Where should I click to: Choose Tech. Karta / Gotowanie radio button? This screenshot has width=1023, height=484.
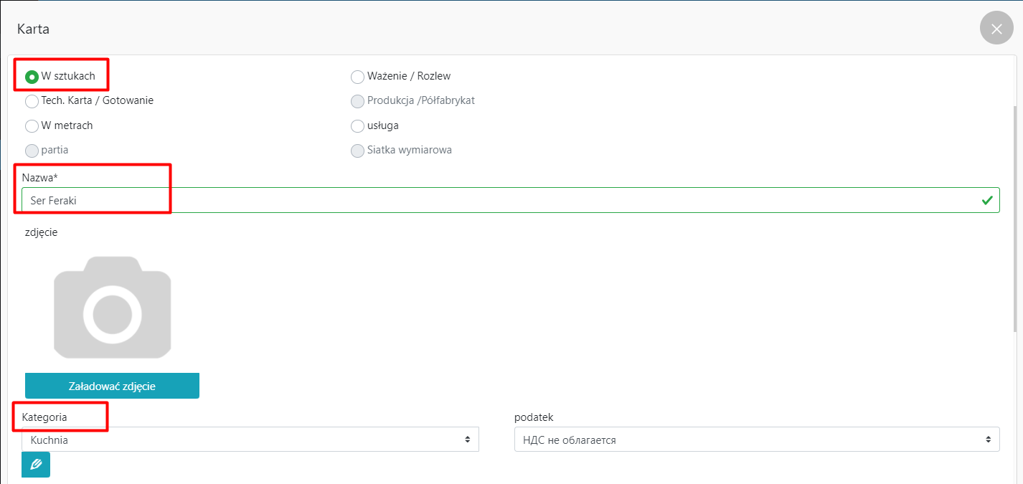(32, 101)
